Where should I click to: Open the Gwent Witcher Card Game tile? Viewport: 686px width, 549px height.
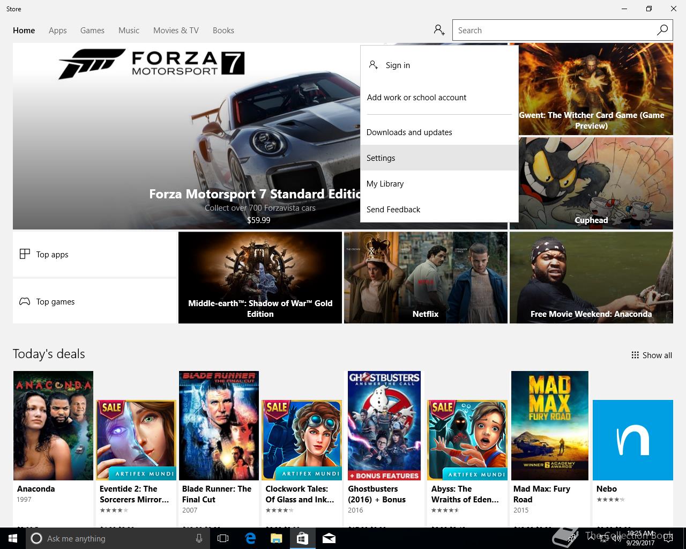(591, 89)
